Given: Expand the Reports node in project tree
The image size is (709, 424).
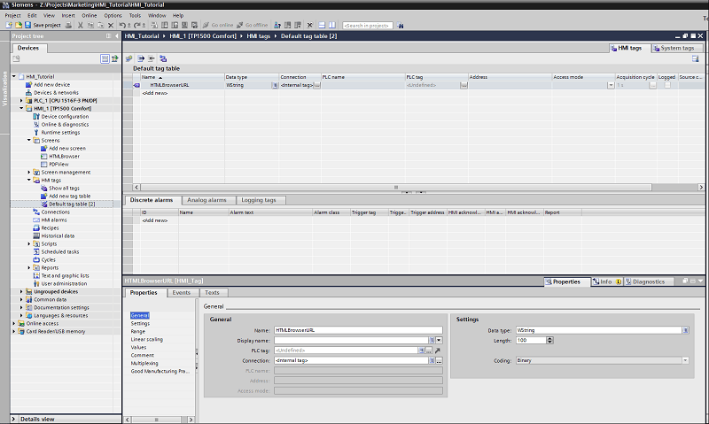Looking at the screenshot, I should (29, 267).
